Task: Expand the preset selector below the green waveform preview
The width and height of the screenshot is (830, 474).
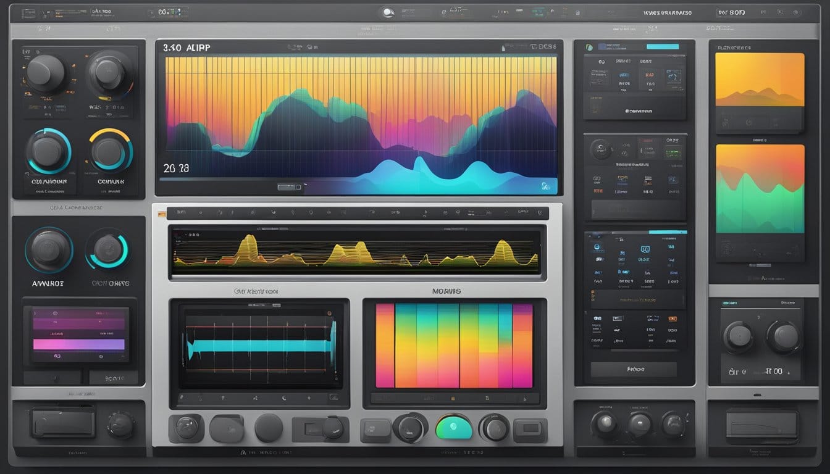Action: point(760,265)
